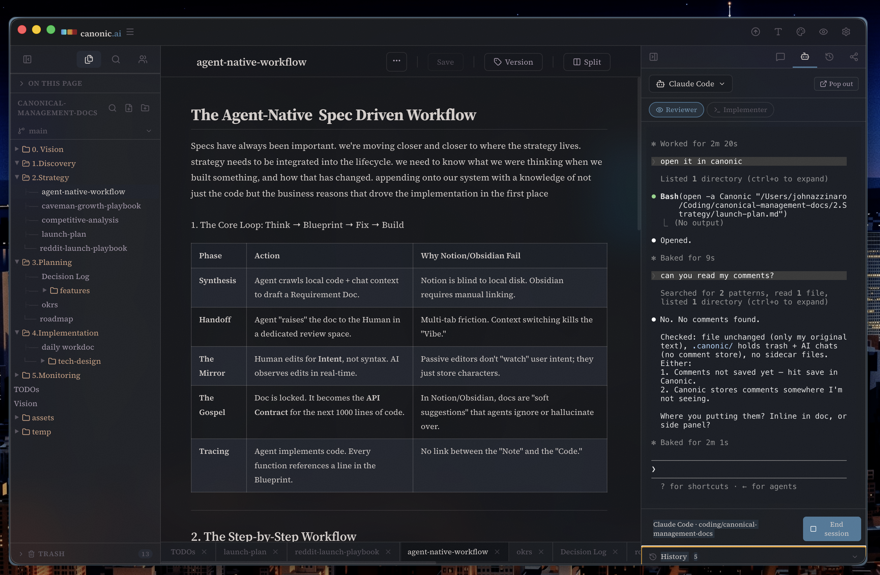Collapse the 2.Strategy folder
Viewport: 880px width, 575px height.
(x=17, y=177)
